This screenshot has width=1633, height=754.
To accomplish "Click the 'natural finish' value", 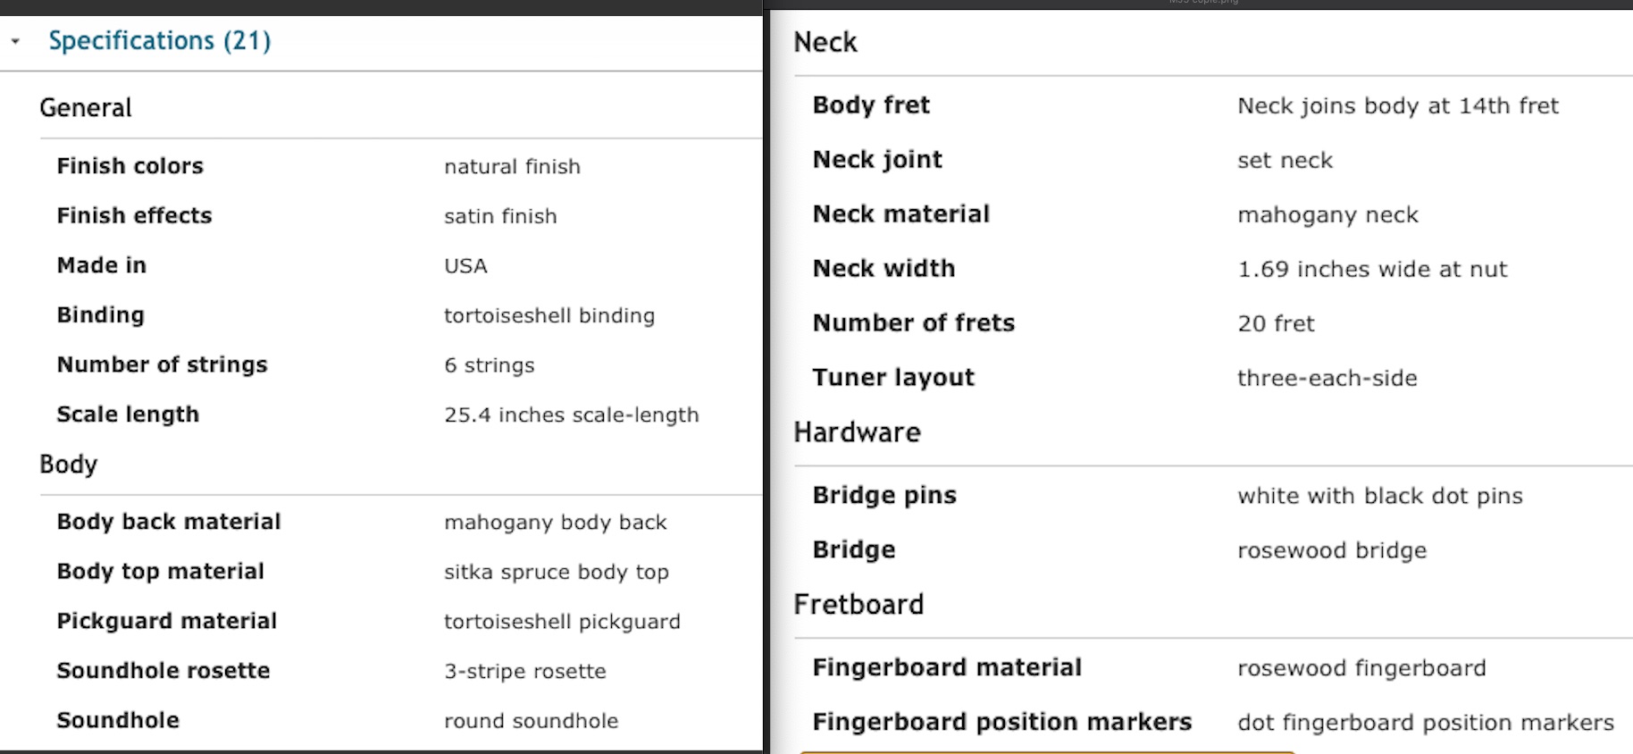I will [x=512, y=167].
